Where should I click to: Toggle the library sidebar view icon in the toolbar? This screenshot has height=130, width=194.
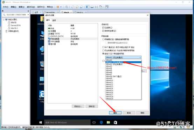[88, 7]
